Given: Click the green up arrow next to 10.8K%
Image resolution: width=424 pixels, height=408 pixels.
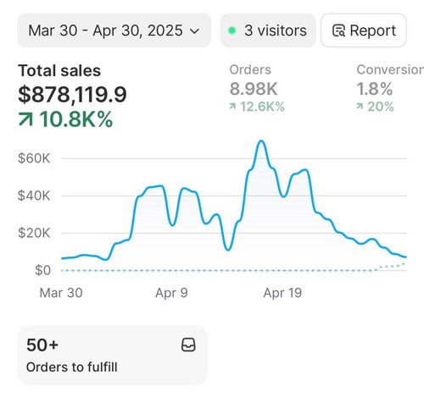Looking at the screenshot, I should point(25,119).
